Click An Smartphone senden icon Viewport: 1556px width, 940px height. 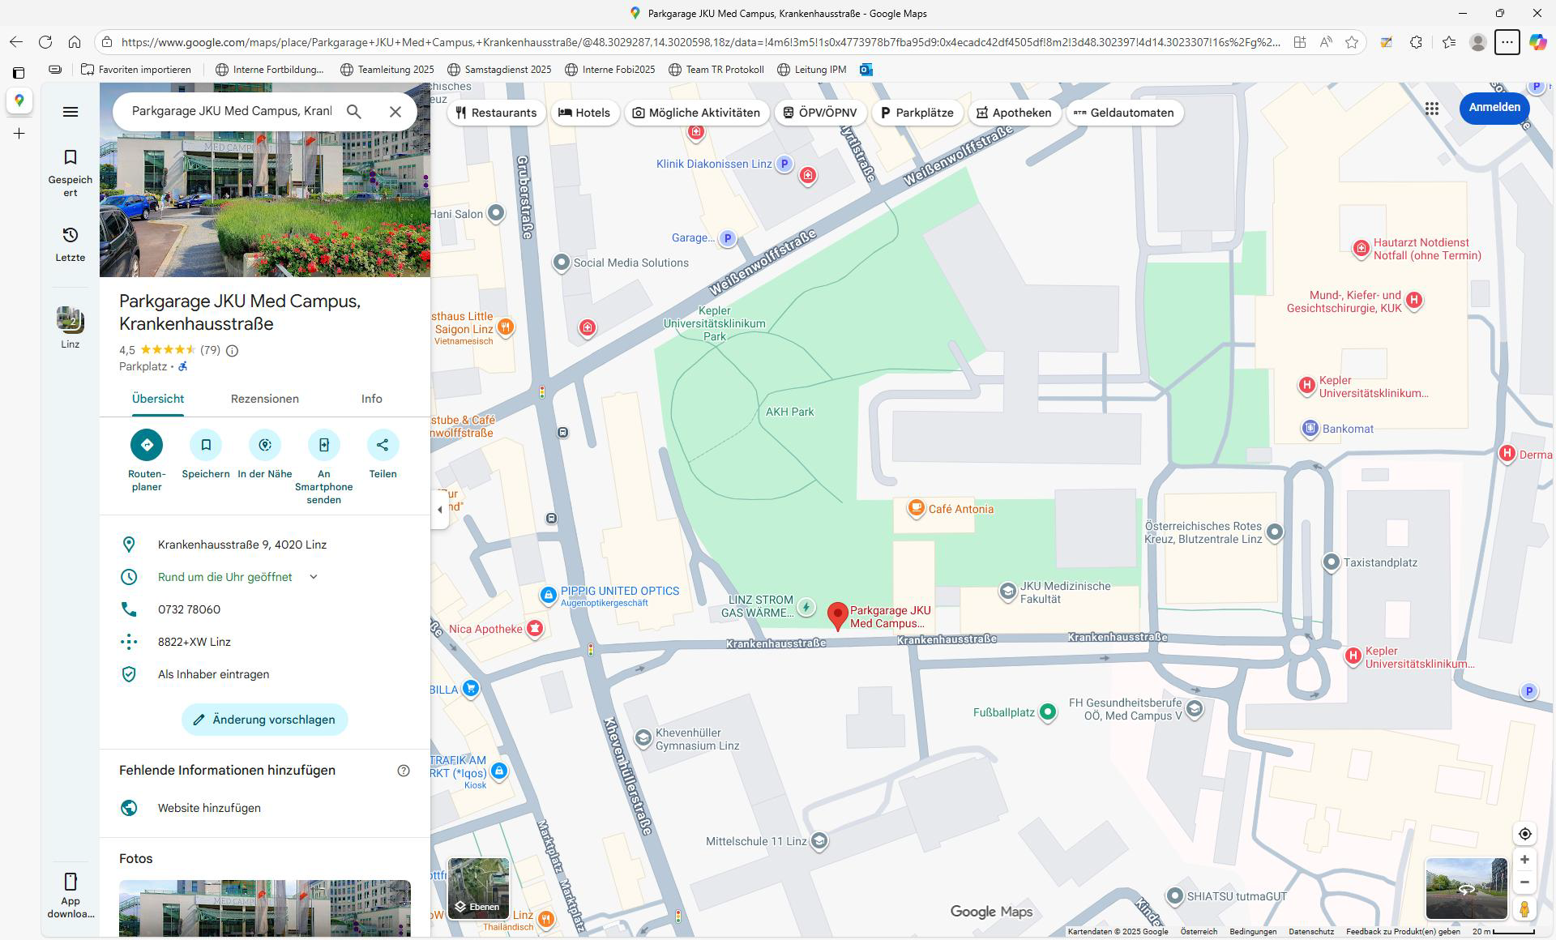[323, 445]
